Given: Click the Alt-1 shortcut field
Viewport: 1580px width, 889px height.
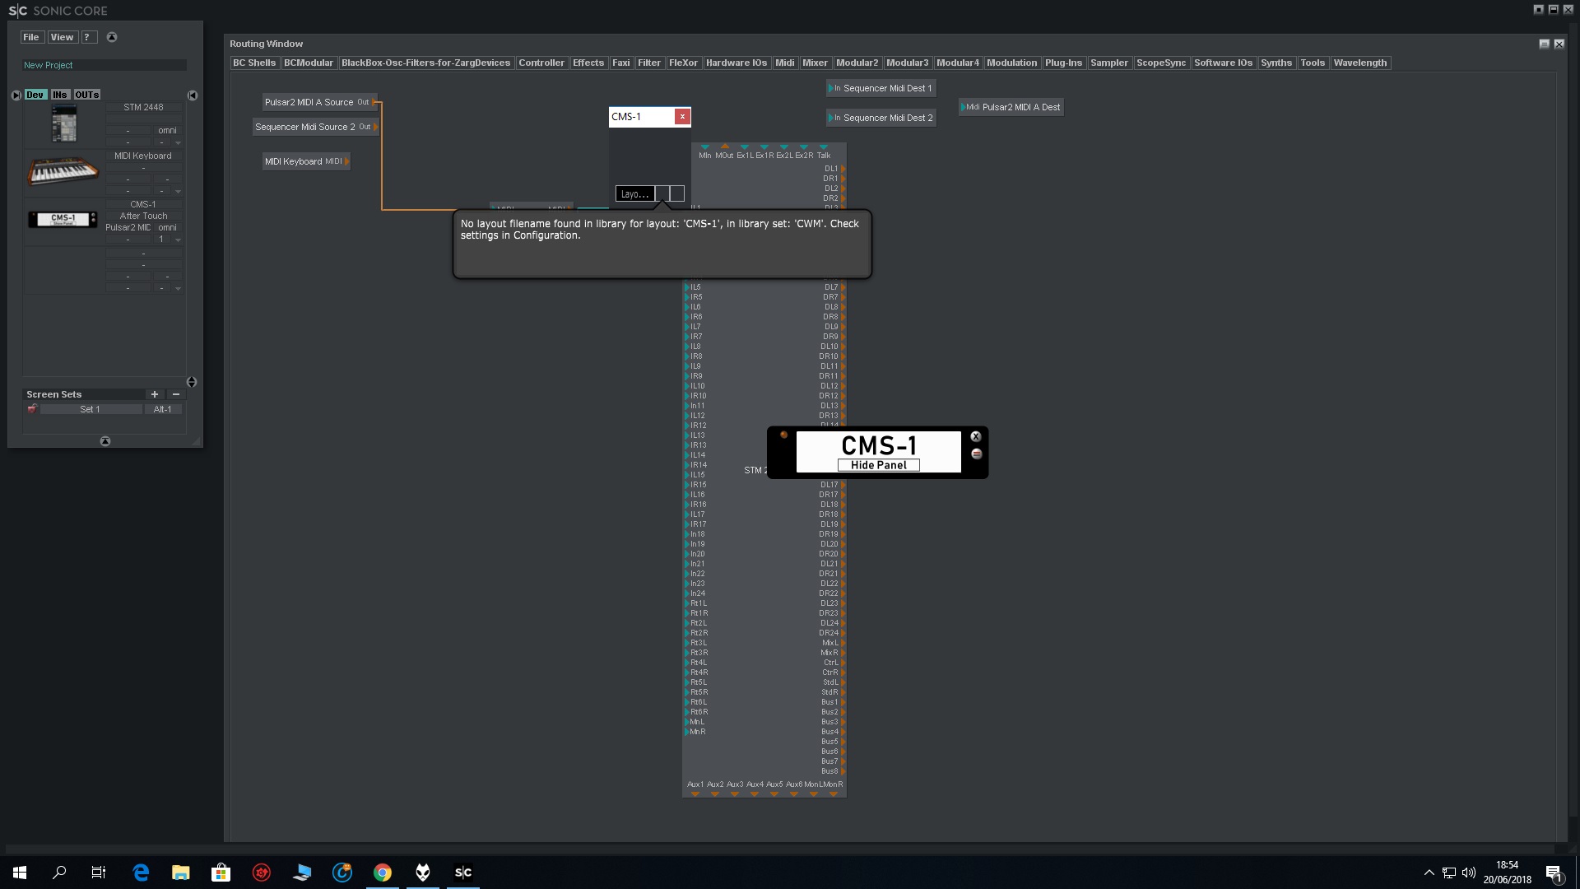Looking at the screenshot, I should tap(163, 409).
